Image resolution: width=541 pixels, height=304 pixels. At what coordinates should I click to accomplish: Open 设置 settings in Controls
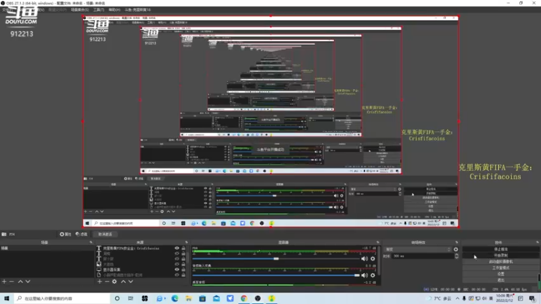point(500,274)
